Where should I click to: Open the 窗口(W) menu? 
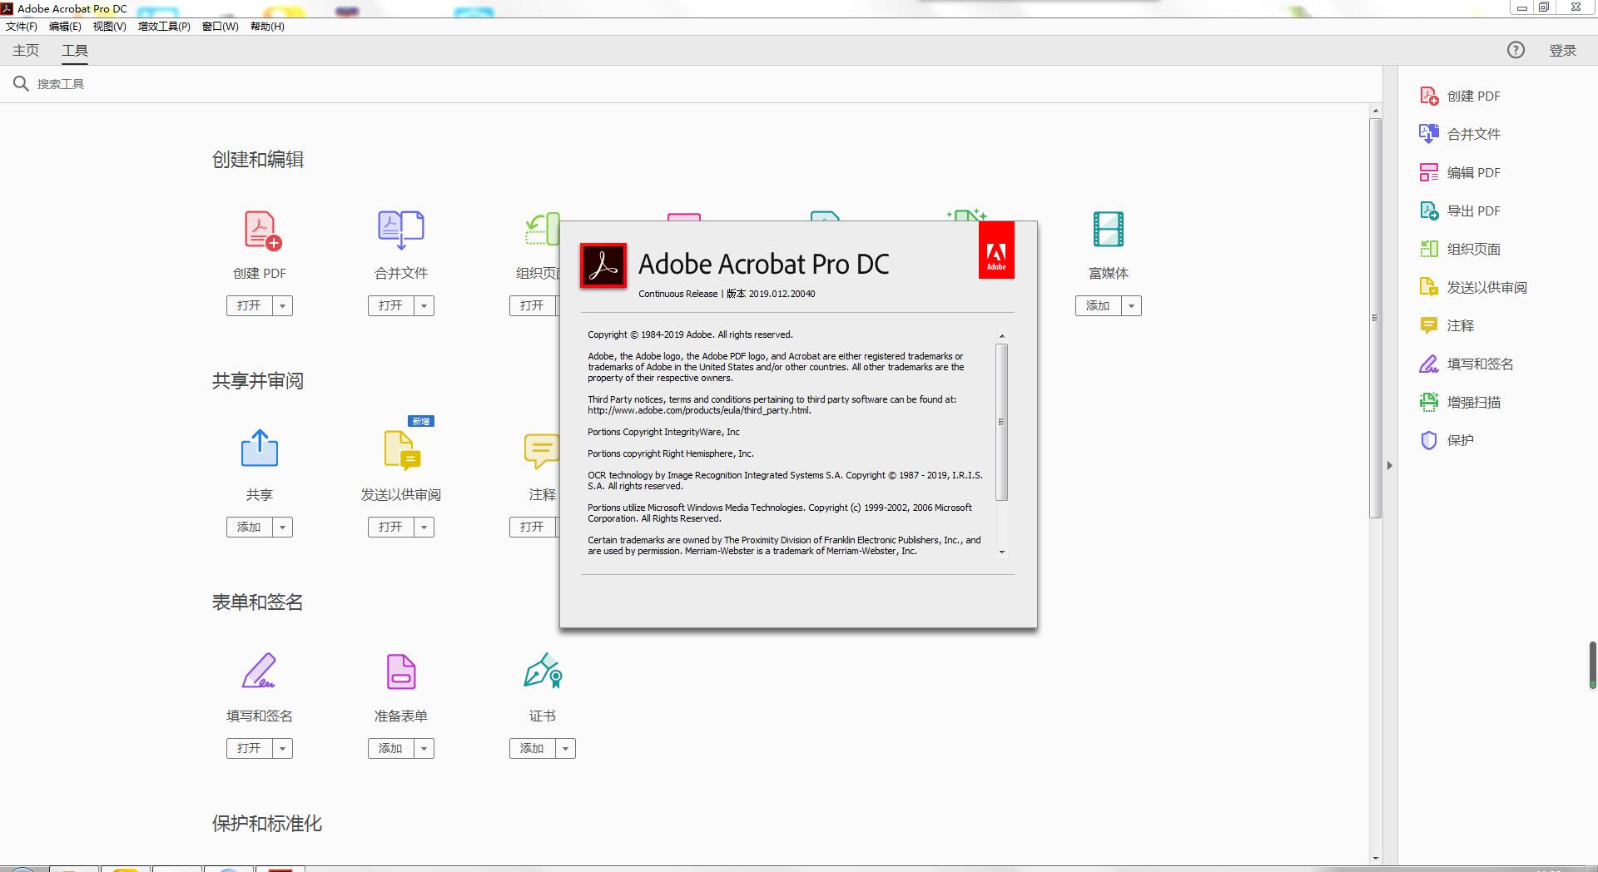220,26
